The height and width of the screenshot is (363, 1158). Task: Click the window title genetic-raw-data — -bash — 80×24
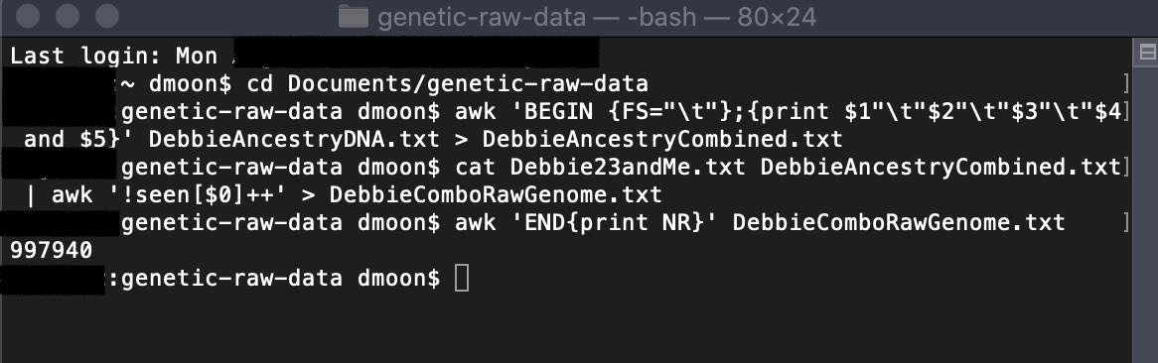[x=597, y=16]
